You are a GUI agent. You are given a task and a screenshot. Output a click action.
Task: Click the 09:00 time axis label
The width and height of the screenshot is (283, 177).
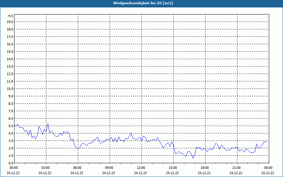pos(110,168)
